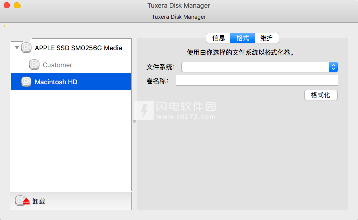Select the Customer volume name

[57, 65]
